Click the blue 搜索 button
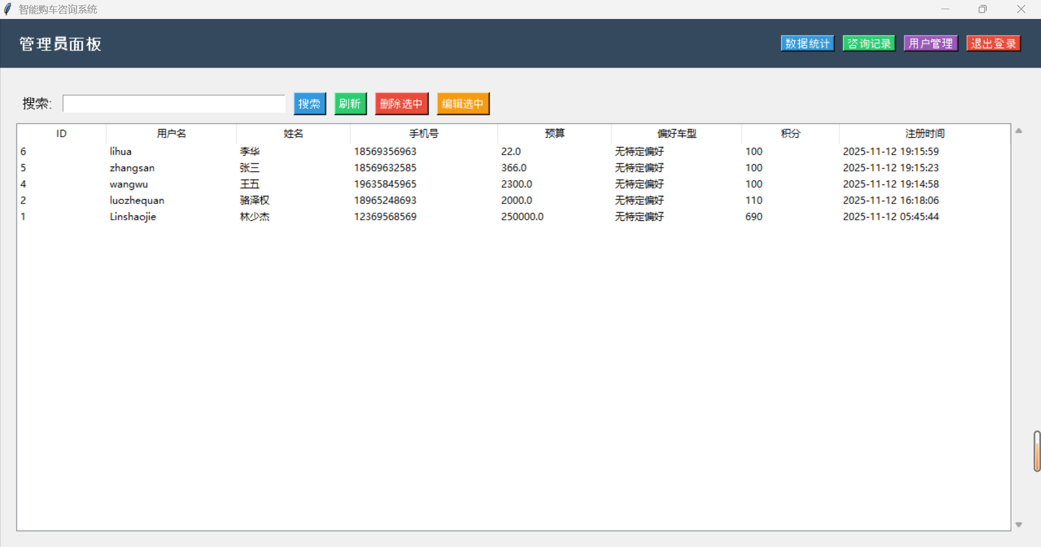This screenshot has height=547, width=1041. click(310, 104)
